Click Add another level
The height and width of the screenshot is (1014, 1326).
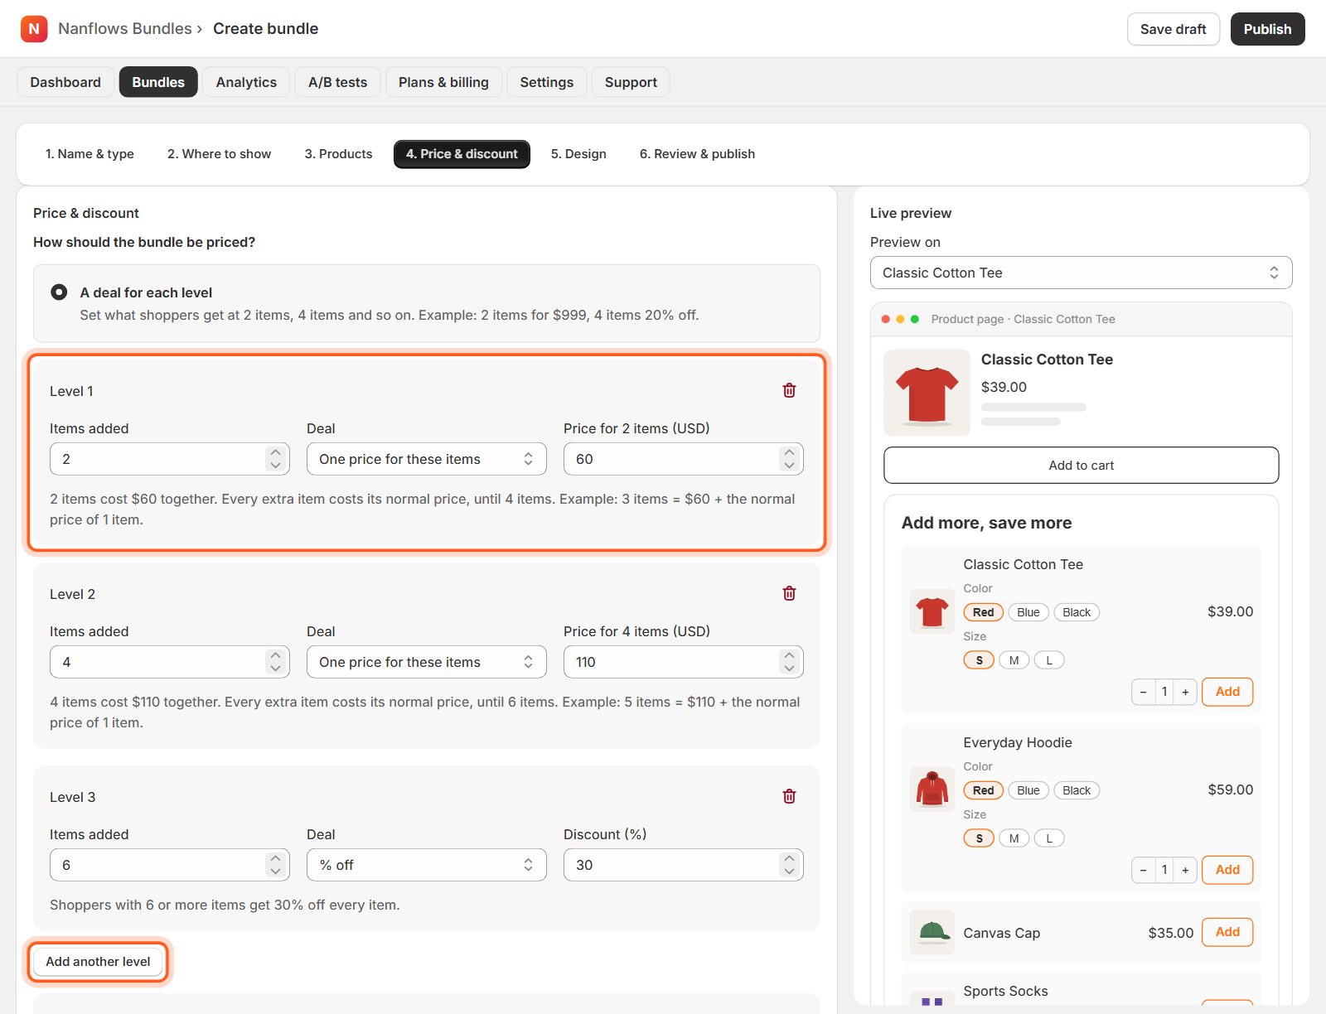[98, 962]
